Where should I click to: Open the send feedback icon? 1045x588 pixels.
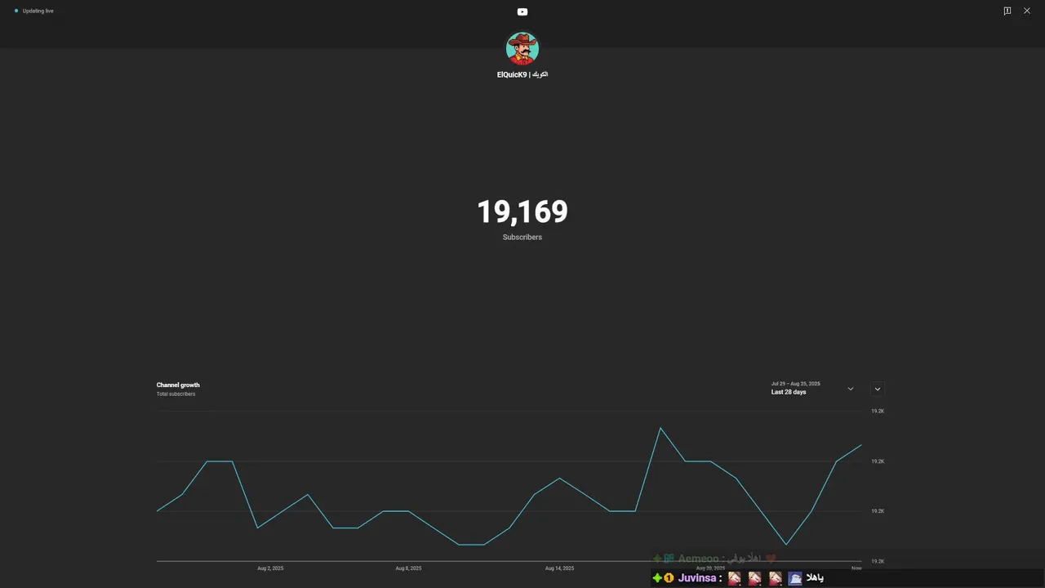point(1007,11)
